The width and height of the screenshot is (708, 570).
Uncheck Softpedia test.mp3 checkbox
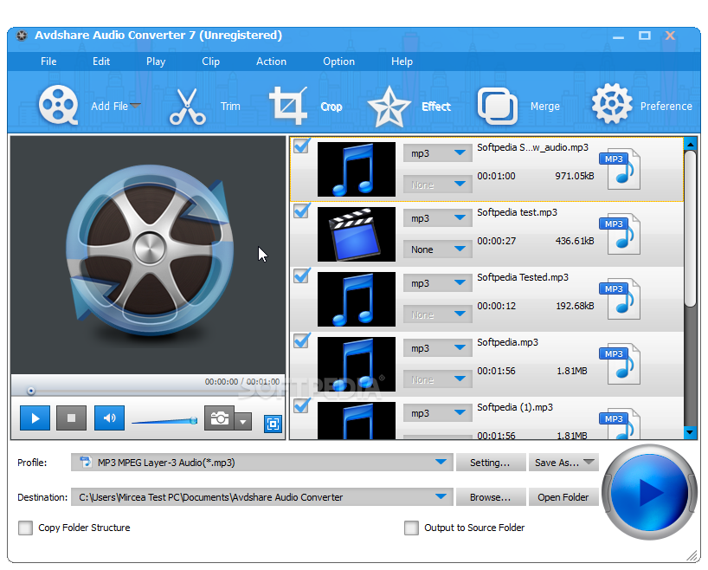(x=301, y=211)
